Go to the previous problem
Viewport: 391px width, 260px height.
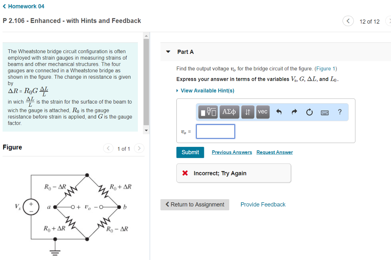(x=348, y=21)
